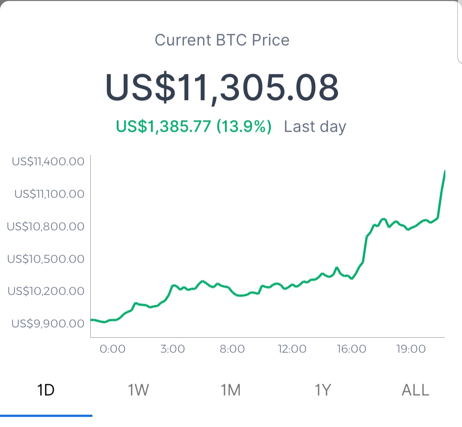462x427 pixels.
Task: Click the 0:00 time axis label
Action: coord(113,349)
